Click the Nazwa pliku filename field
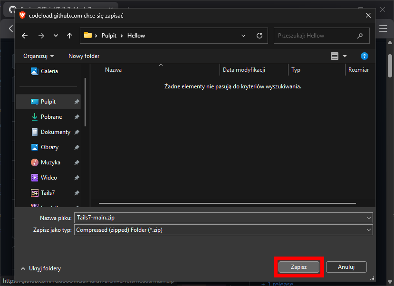Image resolution: width=394 pixels, height=286 pixels. tap(219, 218)
